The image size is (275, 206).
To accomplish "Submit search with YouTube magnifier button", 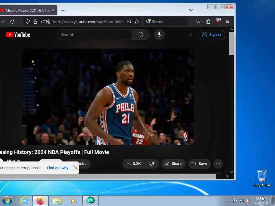I will (141, 35).
